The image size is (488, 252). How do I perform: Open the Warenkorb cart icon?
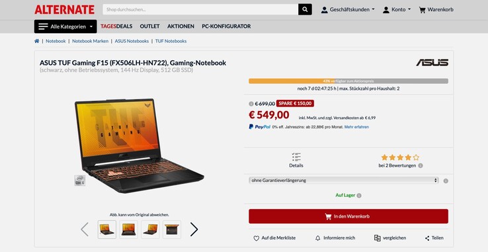tap(422, 10)
